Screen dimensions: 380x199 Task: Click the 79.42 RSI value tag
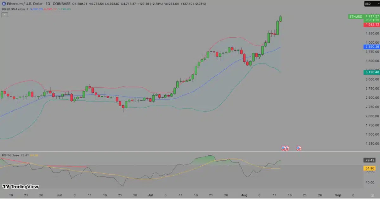370,160
